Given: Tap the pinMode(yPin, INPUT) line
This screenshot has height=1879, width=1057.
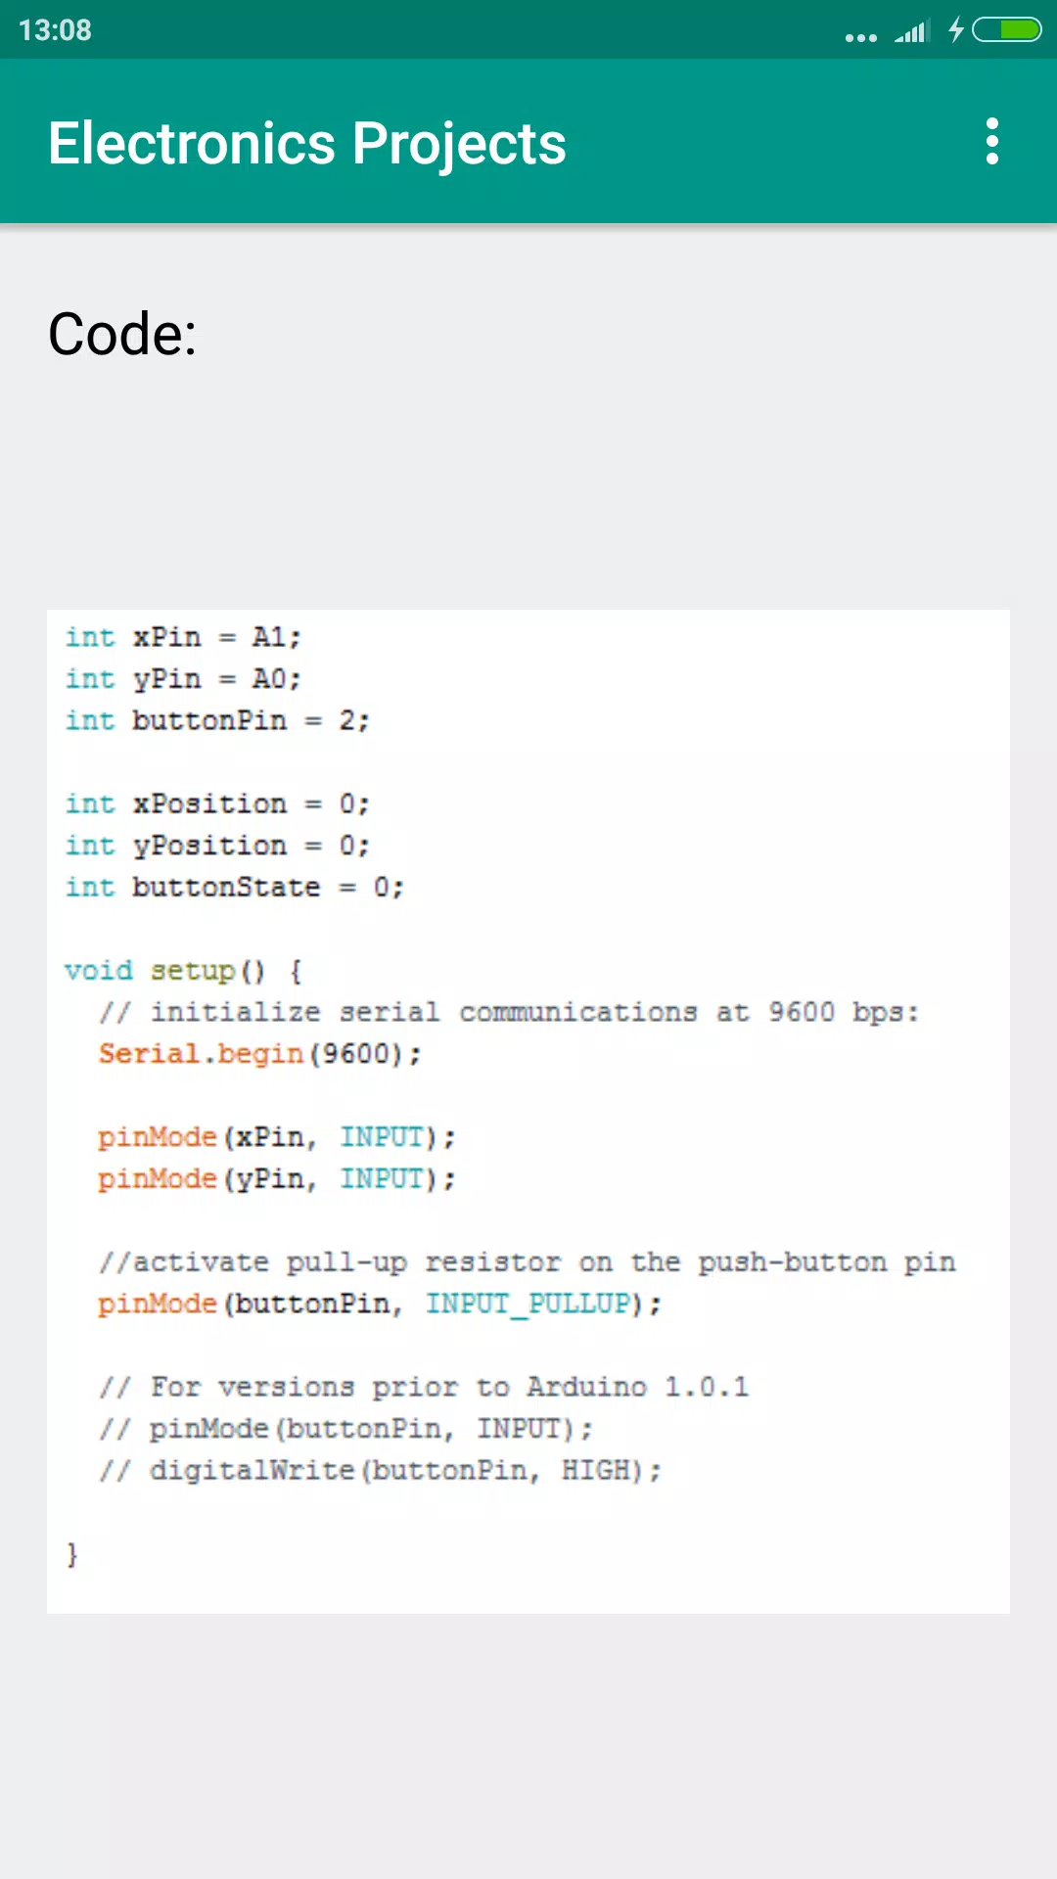Looking at the screenshot, I should [277, 1179].
